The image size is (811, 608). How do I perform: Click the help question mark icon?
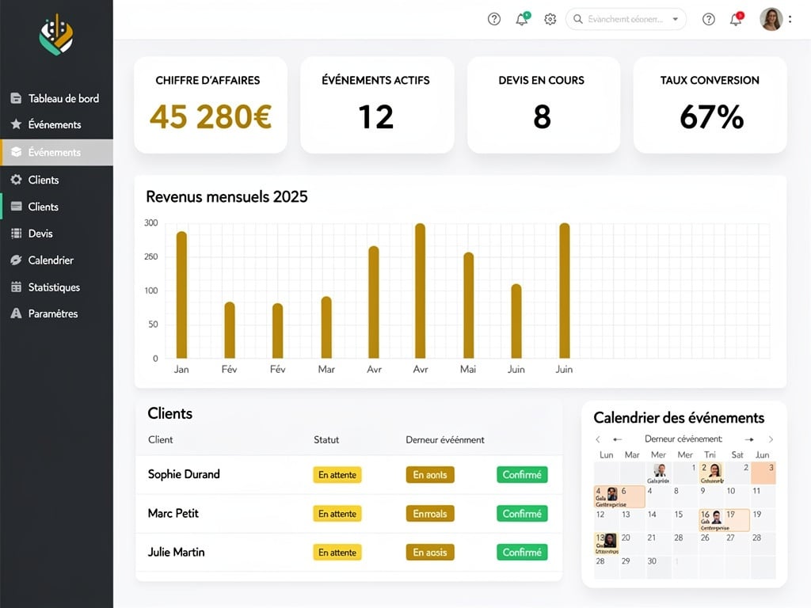coord(493,19)
